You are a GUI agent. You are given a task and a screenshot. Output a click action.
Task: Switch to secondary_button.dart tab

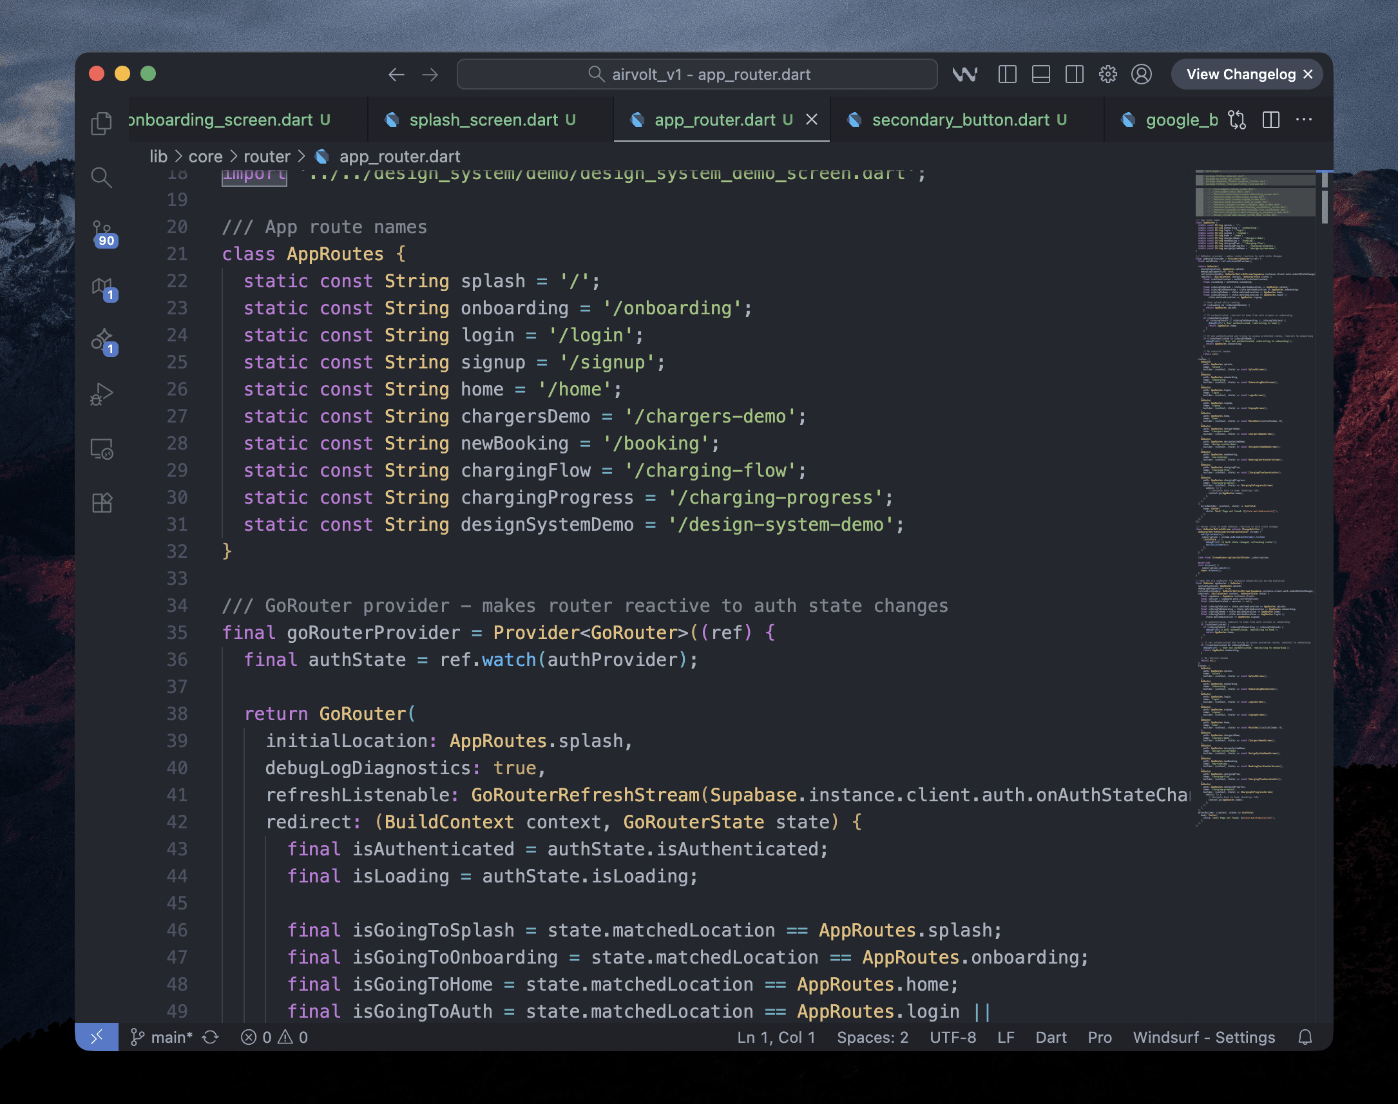point(960,120)
